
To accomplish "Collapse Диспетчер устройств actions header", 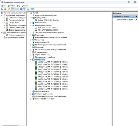I will [x=136, y=16].
